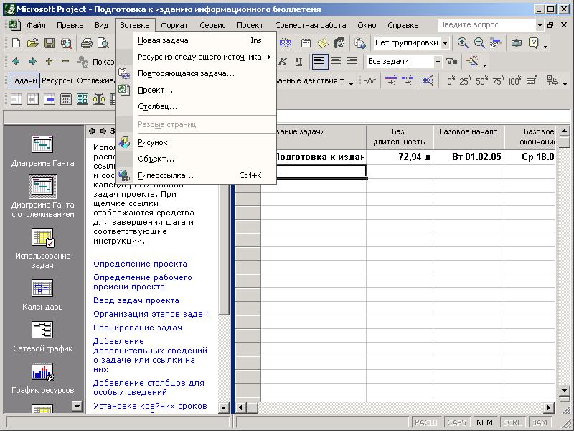Set task to 0% complete
Screen dimensions: 574x431
(x=451, y=80)
